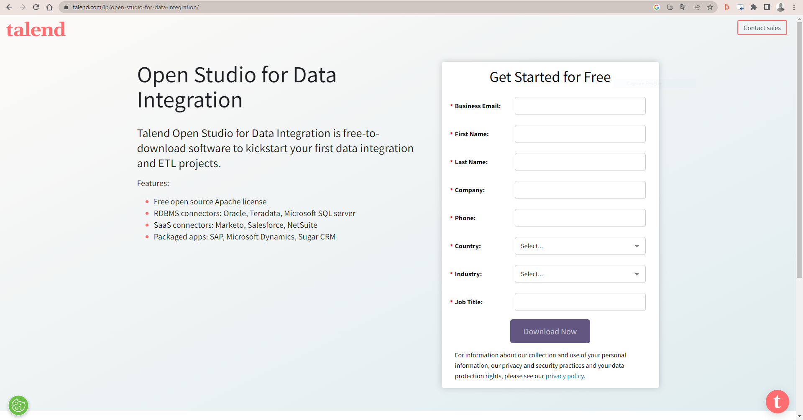
Task: Click the 'Open Studio for Data Integration' heading
Action: click(x=237, y=87)
